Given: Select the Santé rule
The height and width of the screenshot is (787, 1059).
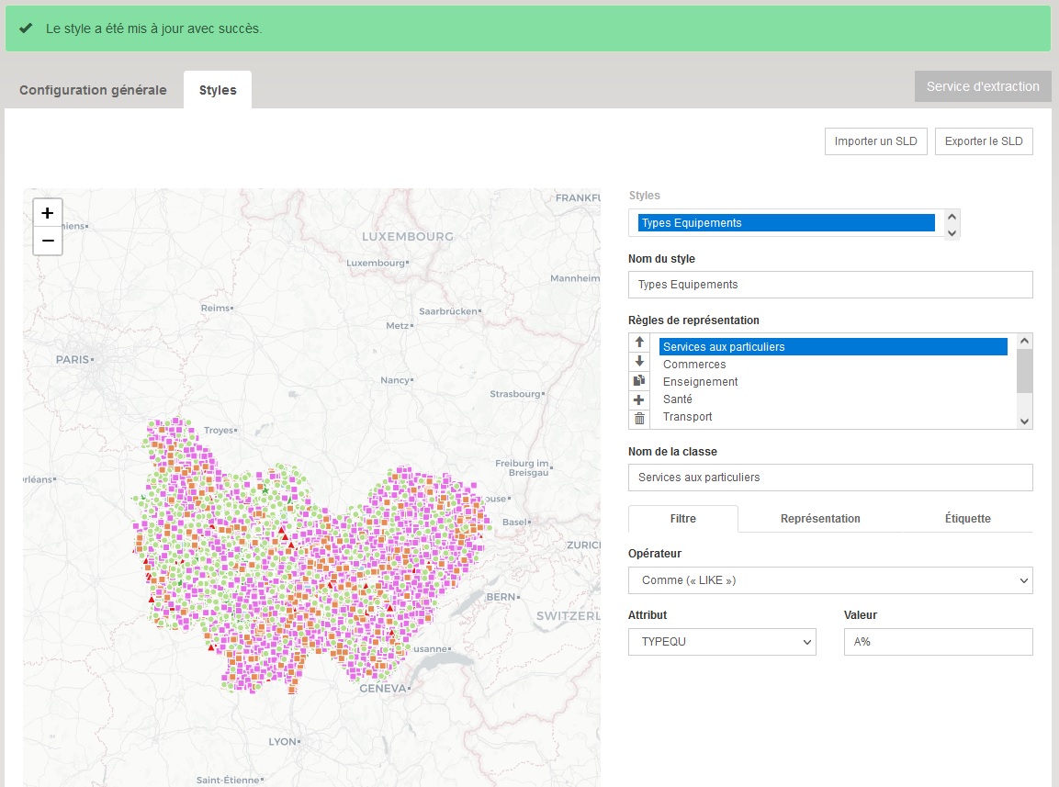Looking at the screenshot, I should 833,399.
